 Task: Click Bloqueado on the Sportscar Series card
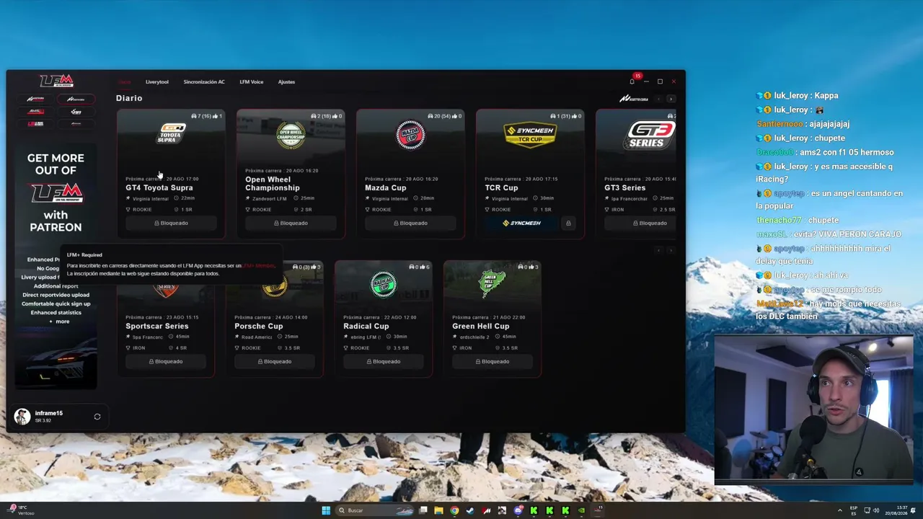[x=166, y=361]
